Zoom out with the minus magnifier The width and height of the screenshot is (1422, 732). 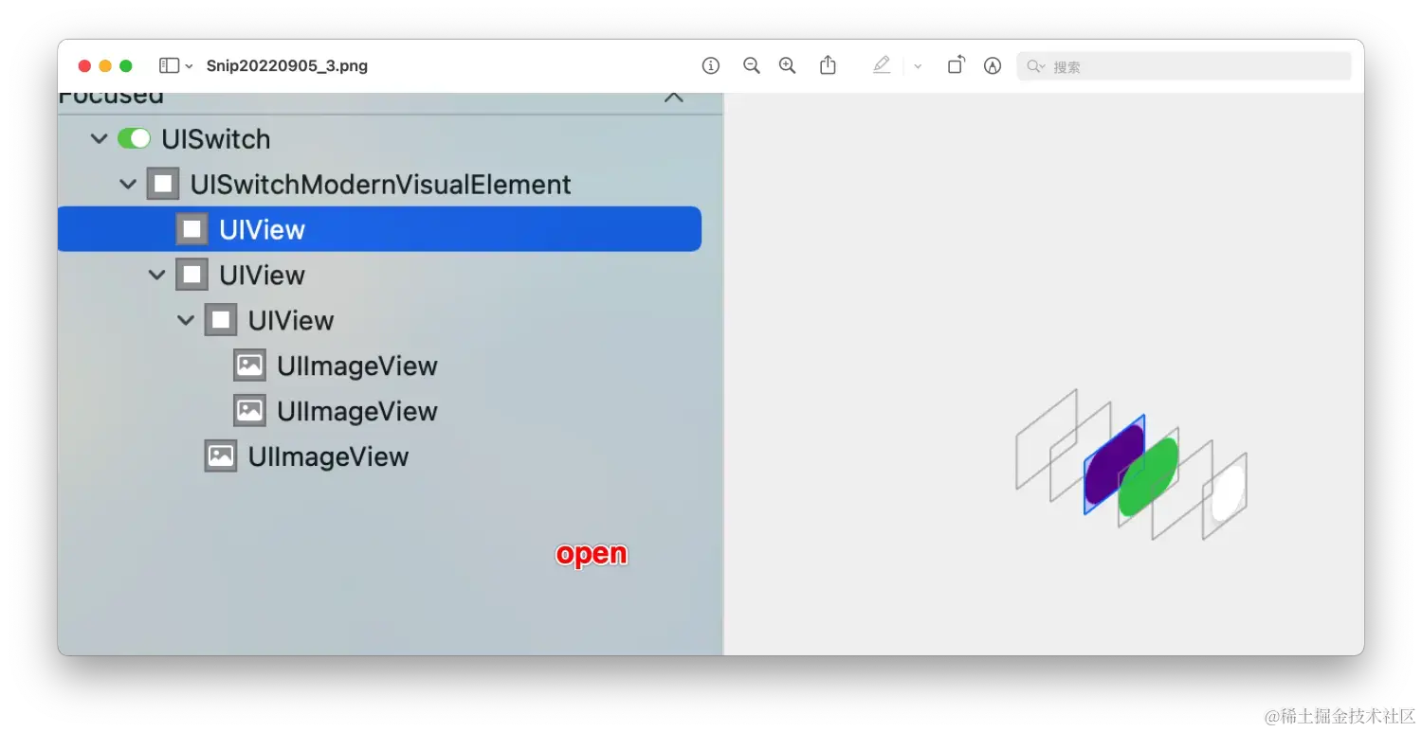[x=752, y=65]
